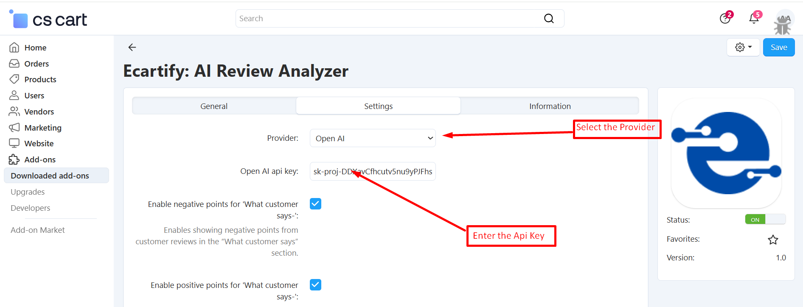Open the Add-on Market link
The image size is (803, 307).
38,230
